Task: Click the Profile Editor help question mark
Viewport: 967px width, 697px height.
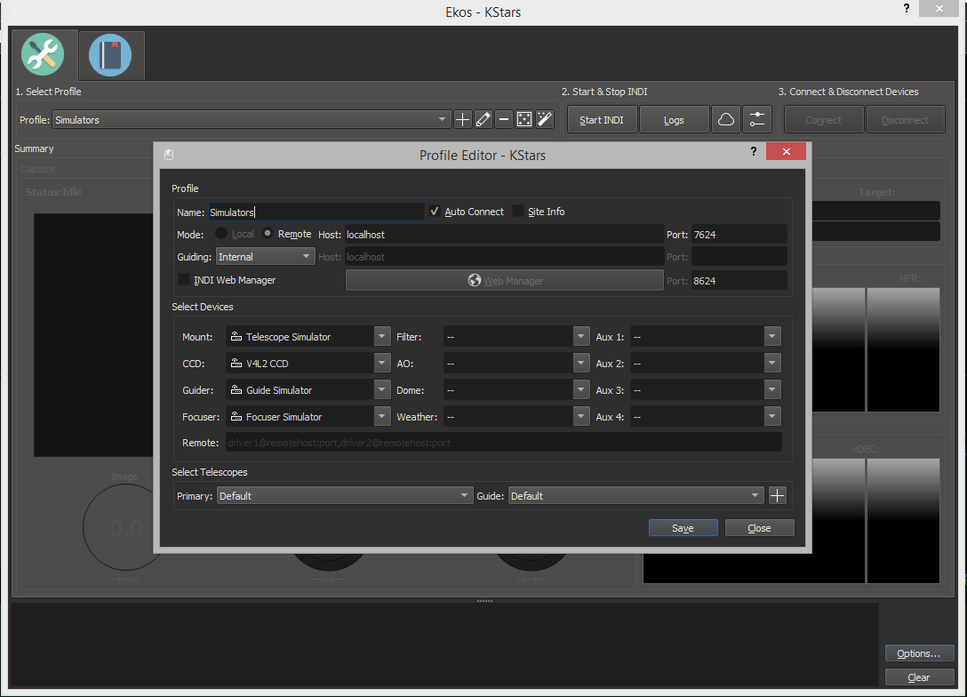Action: pyautogui.click(x=754, y=152)
